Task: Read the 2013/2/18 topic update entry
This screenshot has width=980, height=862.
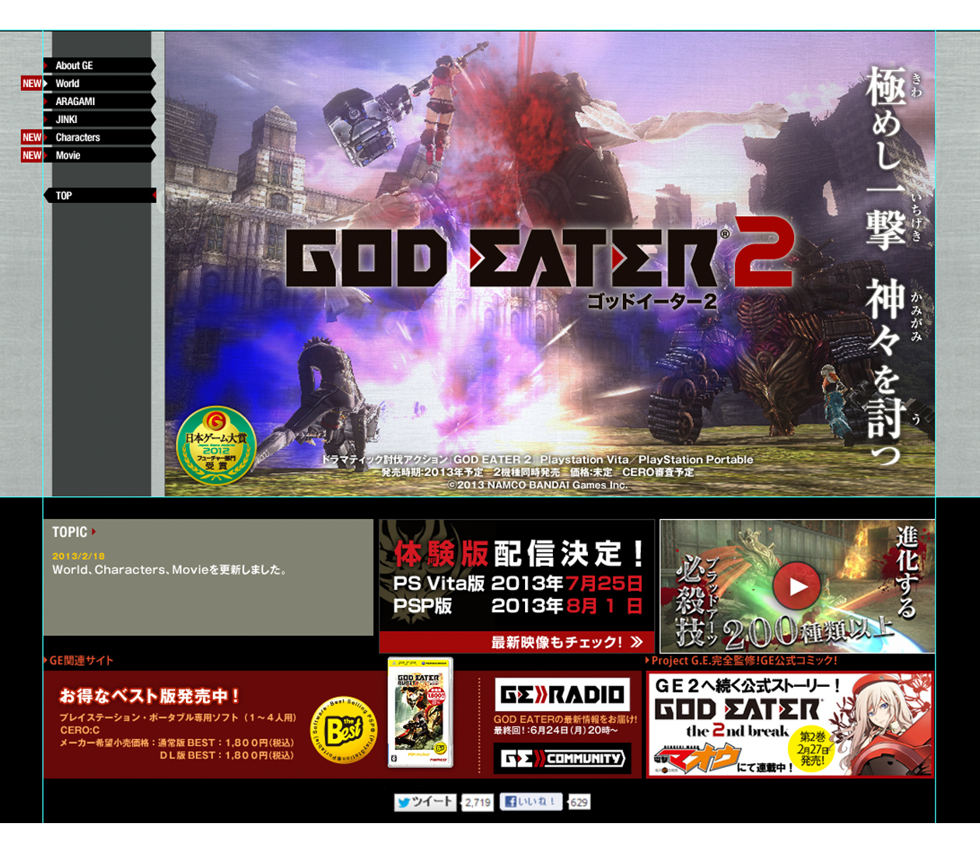Action: pos(170,564)
